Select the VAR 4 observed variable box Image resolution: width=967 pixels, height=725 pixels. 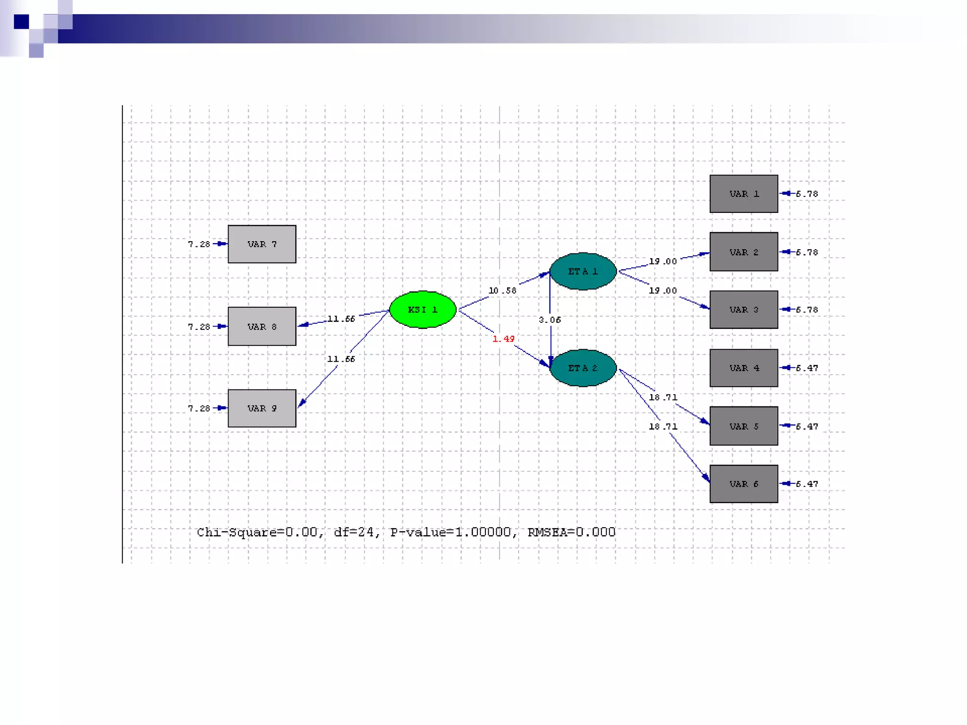coord(744,368)
